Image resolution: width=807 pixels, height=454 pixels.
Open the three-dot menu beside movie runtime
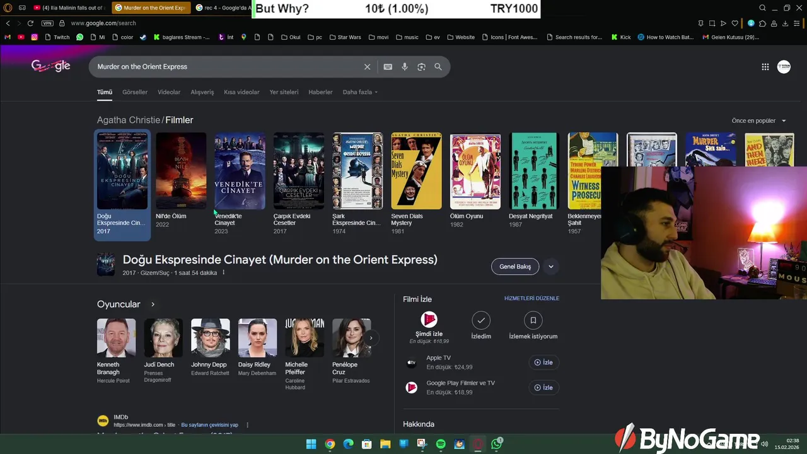tap(223, 273)
